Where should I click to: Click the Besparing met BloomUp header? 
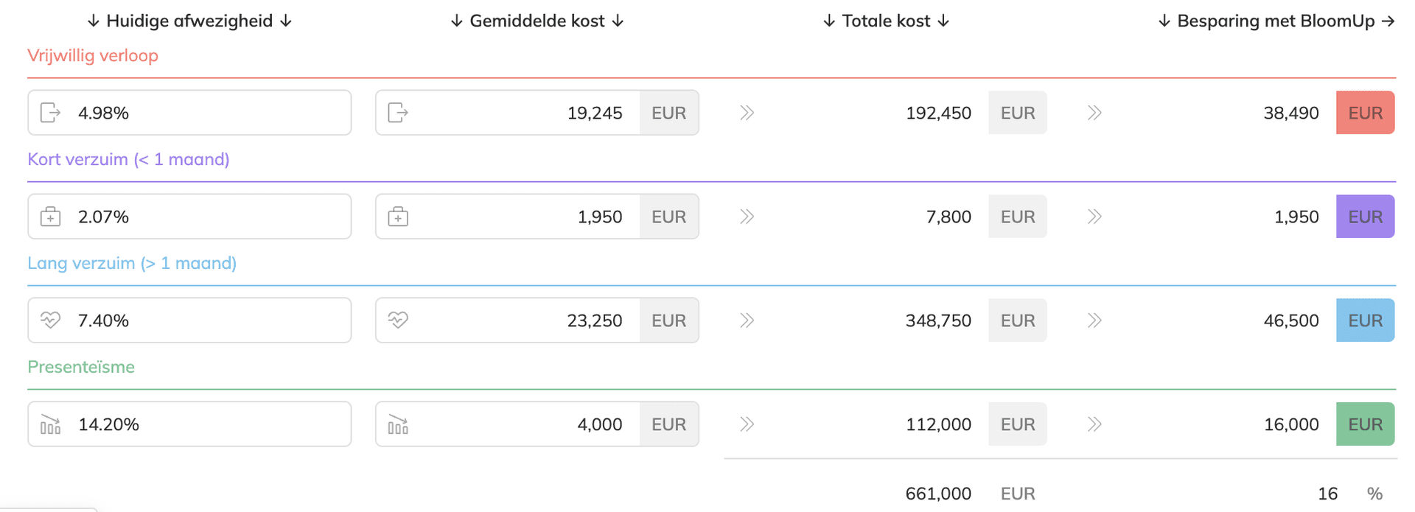[1276, 21]
